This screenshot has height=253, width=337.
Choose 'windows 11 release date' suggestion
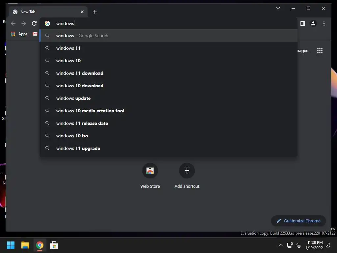tap(168, 123)
